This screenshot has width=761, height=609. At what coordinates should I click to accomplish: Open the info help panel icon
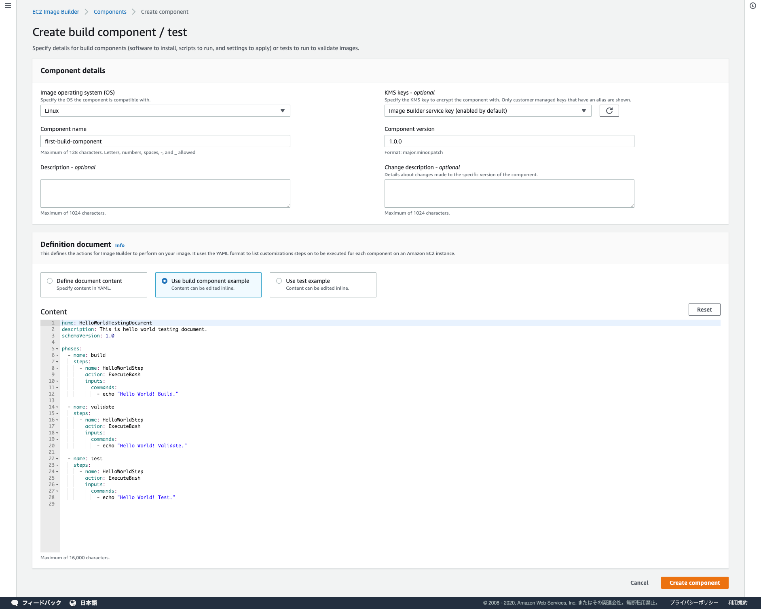[753, 6]
